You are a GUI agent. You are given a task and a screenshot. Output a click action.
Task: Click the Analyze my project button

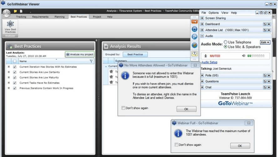pos(80,54)
